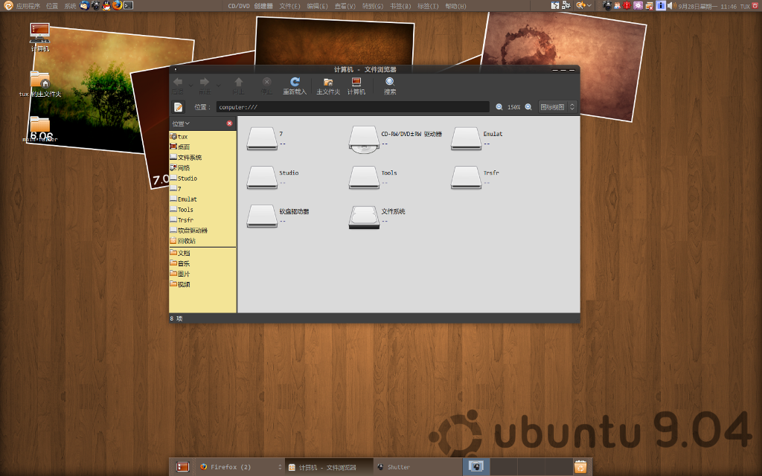Open 视频 (Videos) bookmark in sidebar
The image size is (762, 476).
(202, 284)
